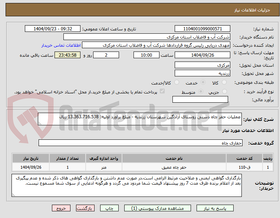Click the تاریخ نیاز column header
This screenshot has height=218, width=280.
[31, 159]
